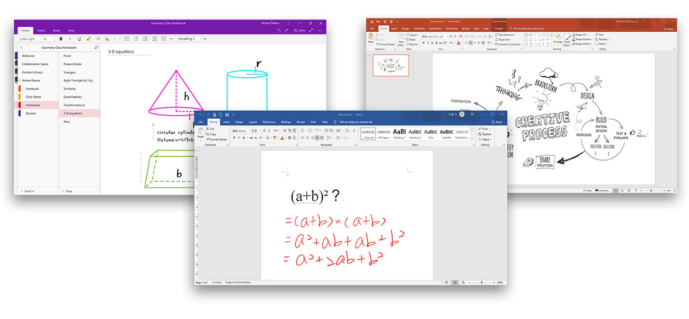Apply the Title style in Word
Image resolution: width=689 pixels, height=319 pixels.
coord(431,132)
